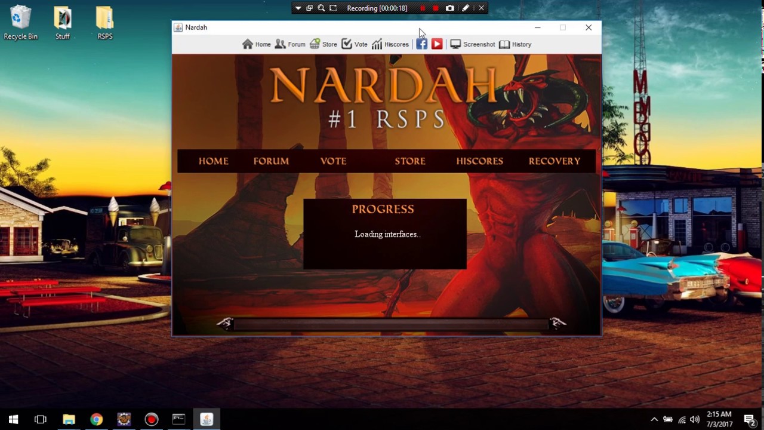764x430 pixels.
Task: Show hidden system tray icons
Action: click(654, 419)
